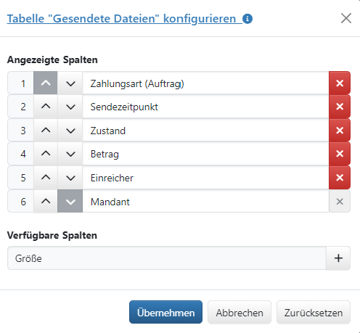Open info icon beside dialog title
The image size is (360, 333).
coord(247,19)
